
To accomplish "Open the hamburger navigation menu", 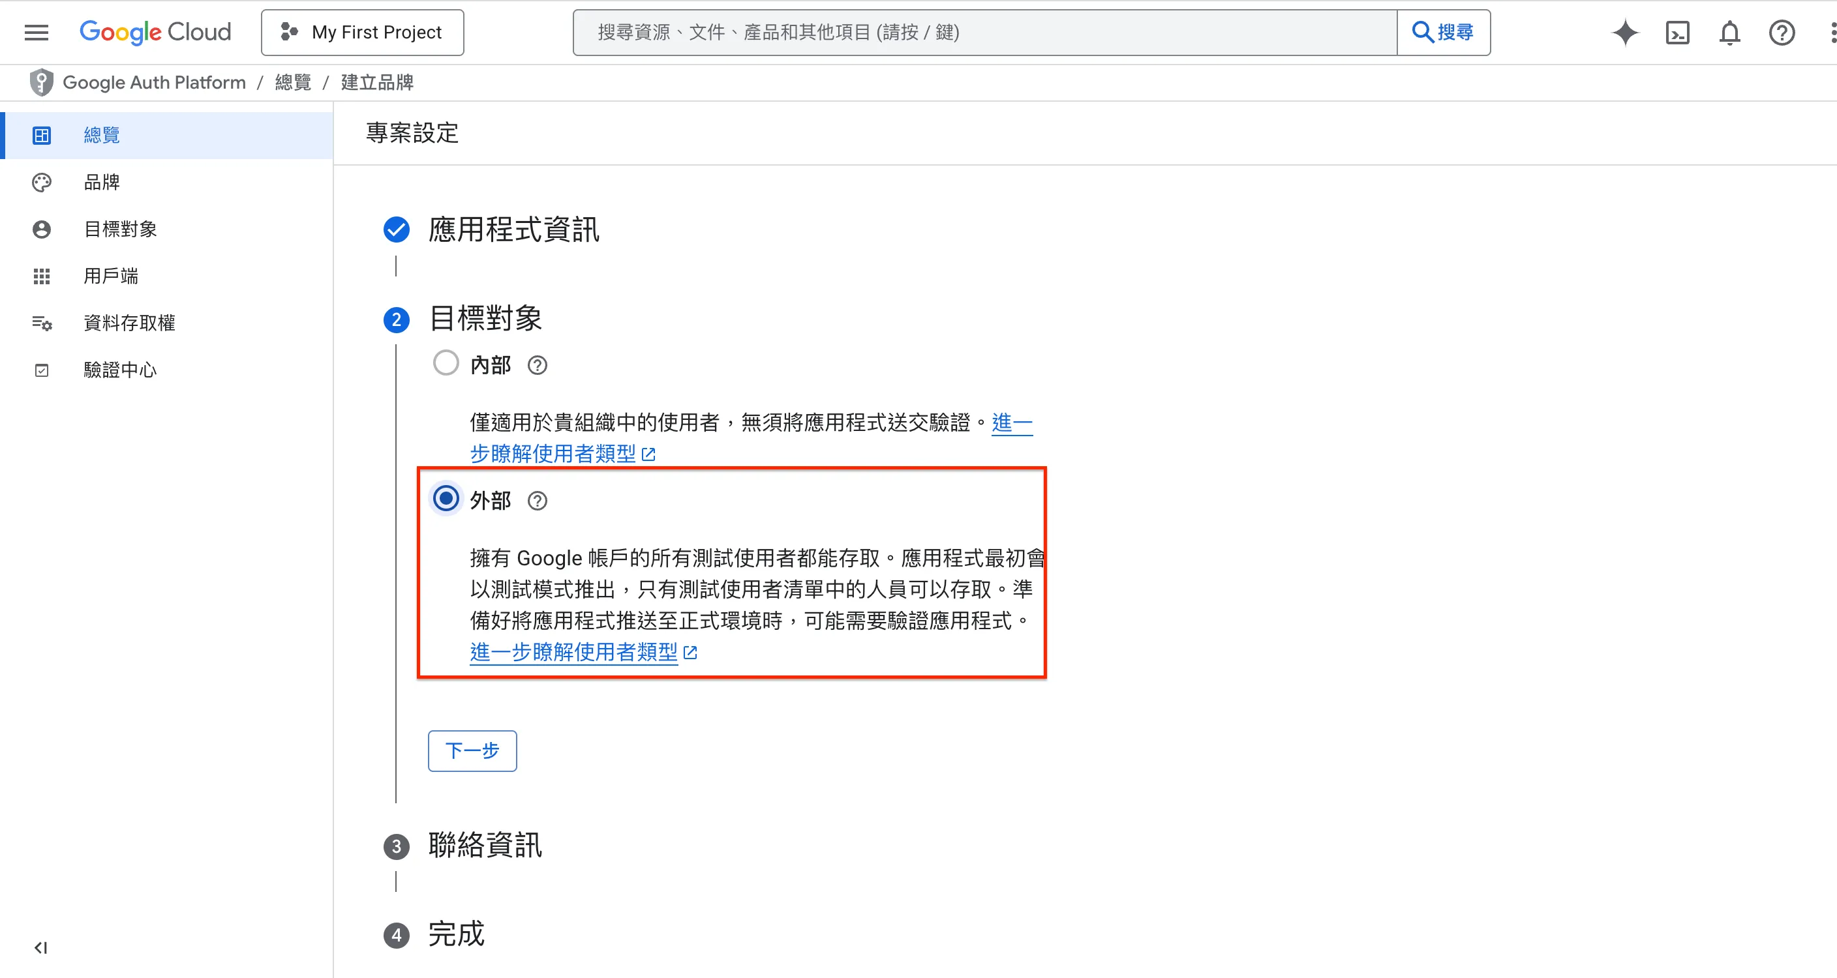I will click(37, 32).
